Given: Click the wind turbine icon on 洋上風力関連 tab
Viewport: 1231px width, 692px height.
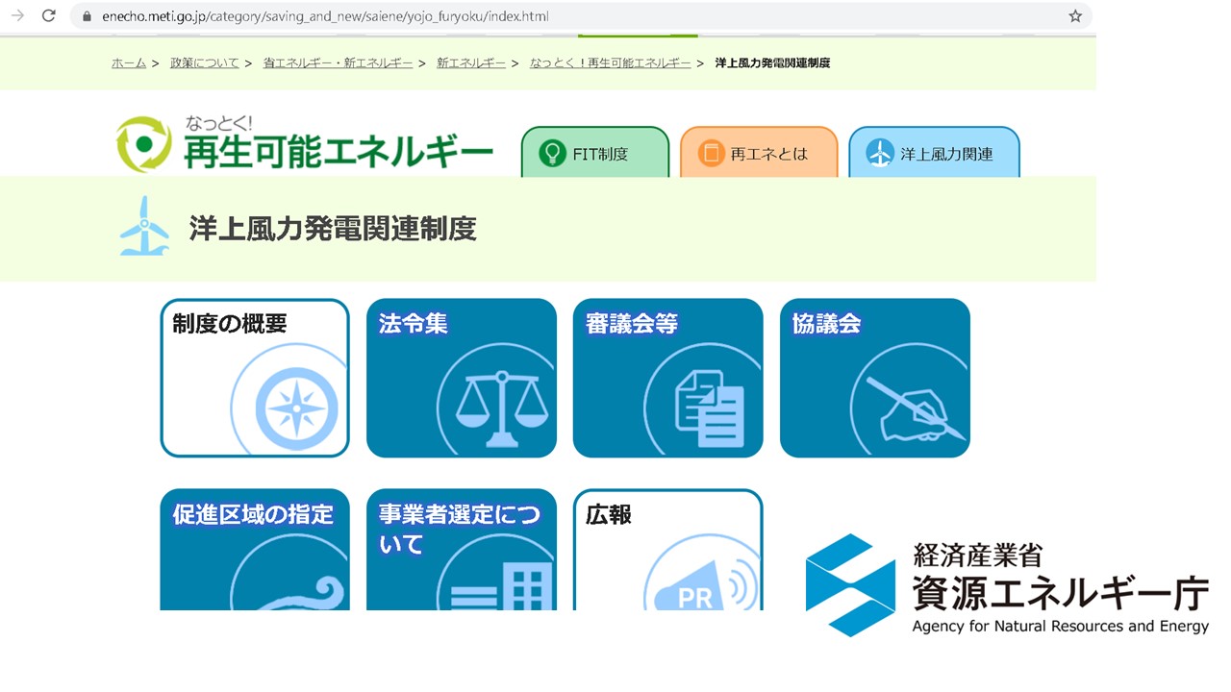Looking at the screenshot, I should pos(880,153).
